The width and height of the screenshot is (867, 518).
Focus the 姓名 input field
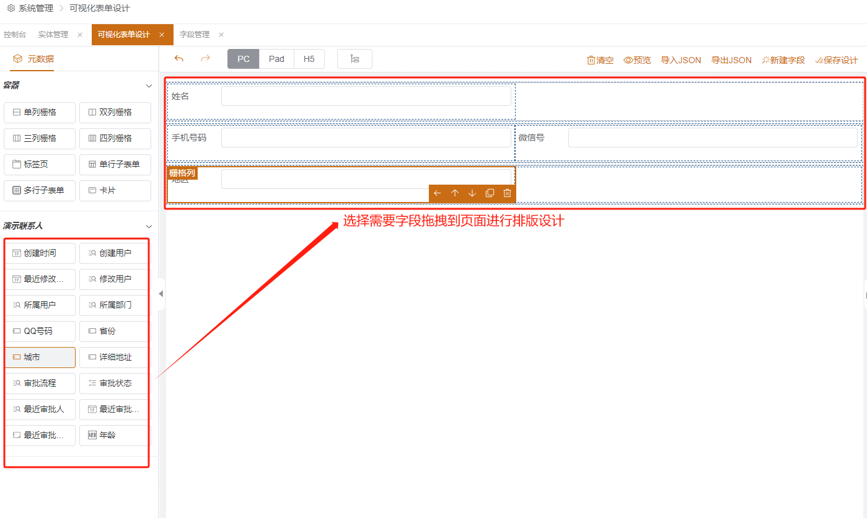tap(366, 96)
